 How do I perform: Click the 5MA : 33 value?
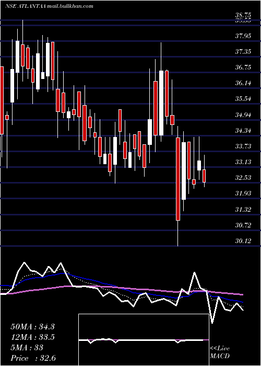[x=27, y=348]
